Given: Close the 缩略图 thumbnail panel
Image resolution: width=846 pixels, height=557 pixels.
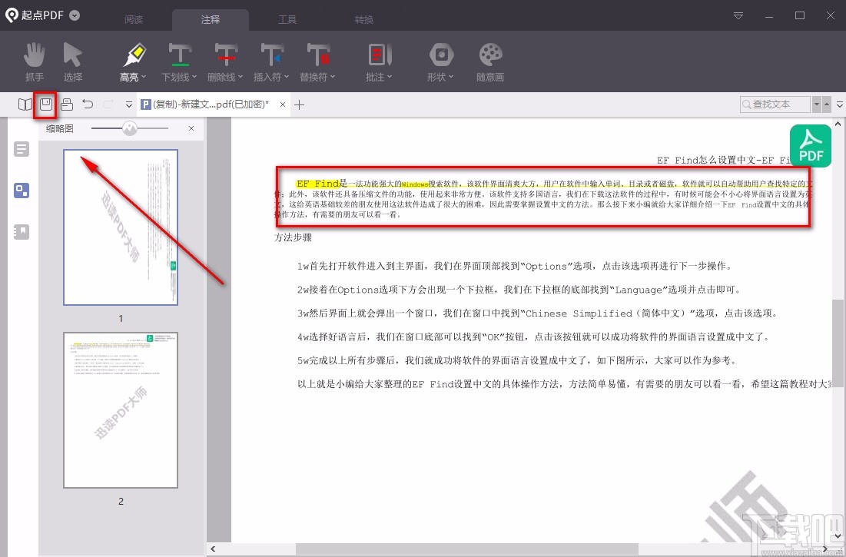Looking at the screenshot, I should 191,128.
